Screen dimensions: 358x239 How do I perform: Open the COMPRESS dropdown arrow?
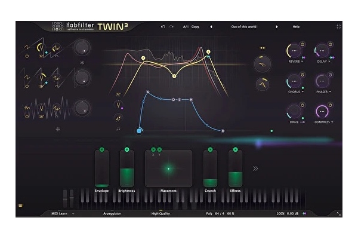tap(332, 122)
